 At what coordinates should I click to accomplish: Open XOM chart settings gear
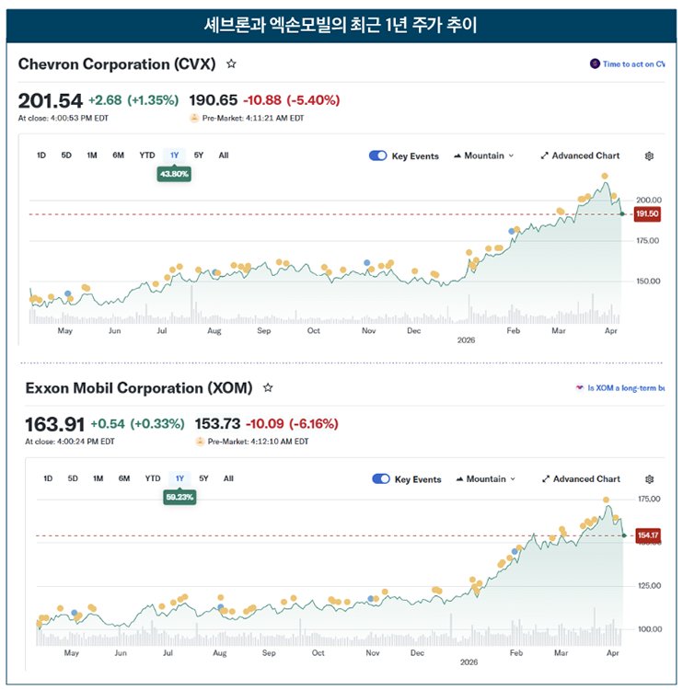(x=649, y=479)
